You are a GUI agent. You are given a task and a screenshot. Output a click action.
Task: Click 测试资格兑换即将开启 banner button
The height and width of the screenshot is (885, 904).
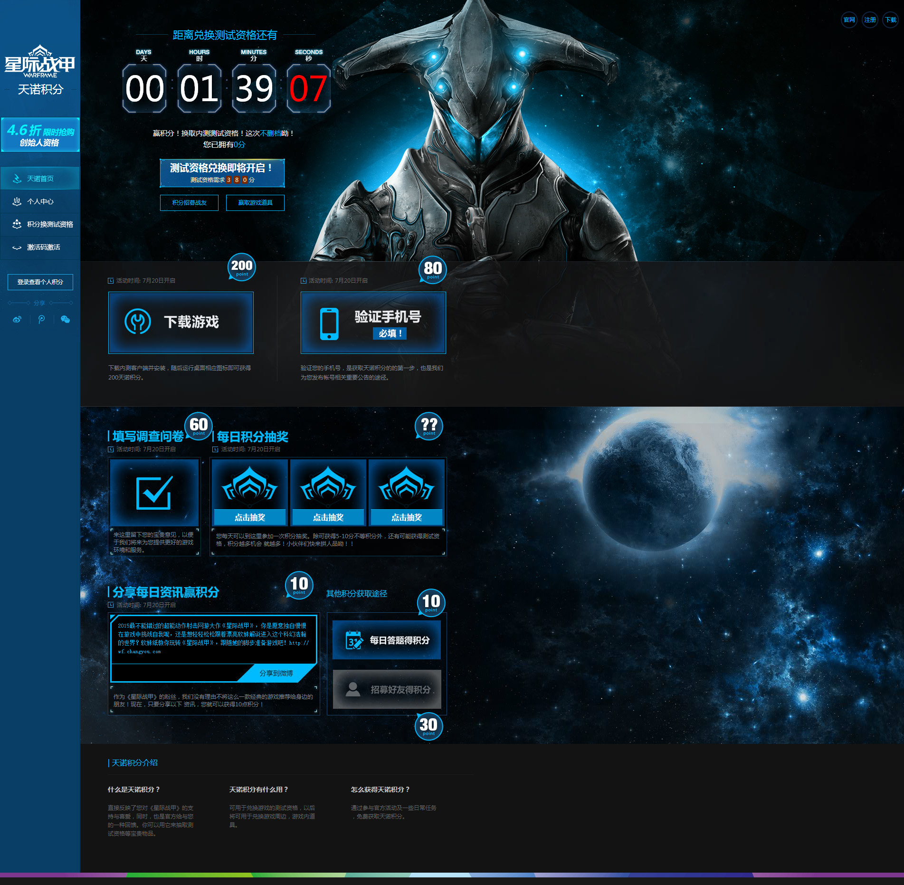coord(222,173)
